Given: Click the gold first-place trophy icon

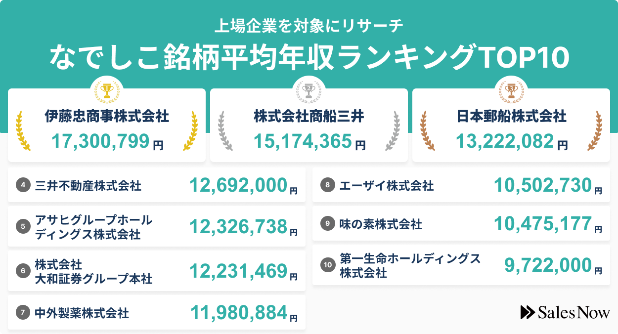Looking at the screenshot, I should click(107, 90).
